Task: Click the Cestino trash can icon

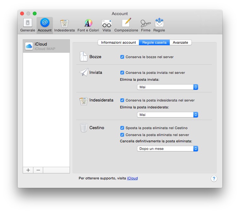Action: click(x=83, y=128)
